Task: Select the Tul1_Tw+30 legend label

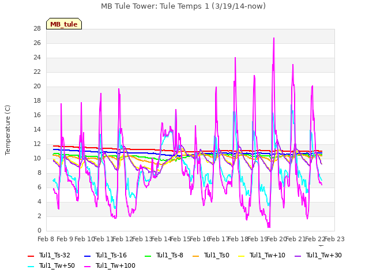Action: (x=324, y=255)
